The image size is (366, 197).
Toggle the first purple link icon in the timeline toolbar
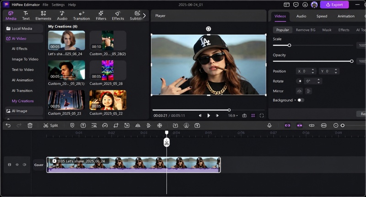pos(288,126)
